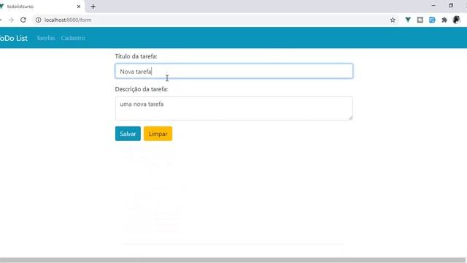
Task: Open the site information icon beside the URL
Action: (39, 20)
